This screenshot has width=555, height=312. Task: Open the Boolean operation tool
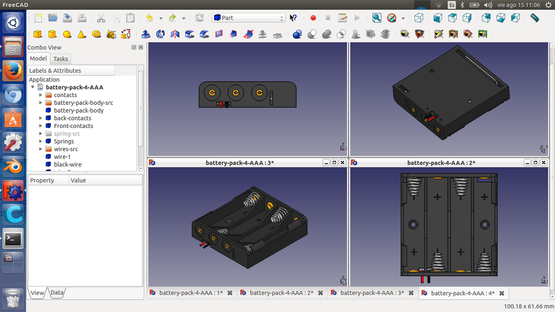tap(297, 34)
